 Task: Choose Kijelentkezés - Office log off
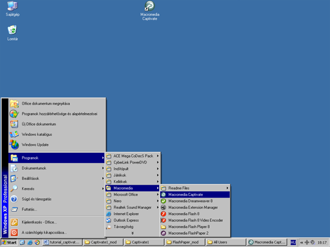coord(57,222)
